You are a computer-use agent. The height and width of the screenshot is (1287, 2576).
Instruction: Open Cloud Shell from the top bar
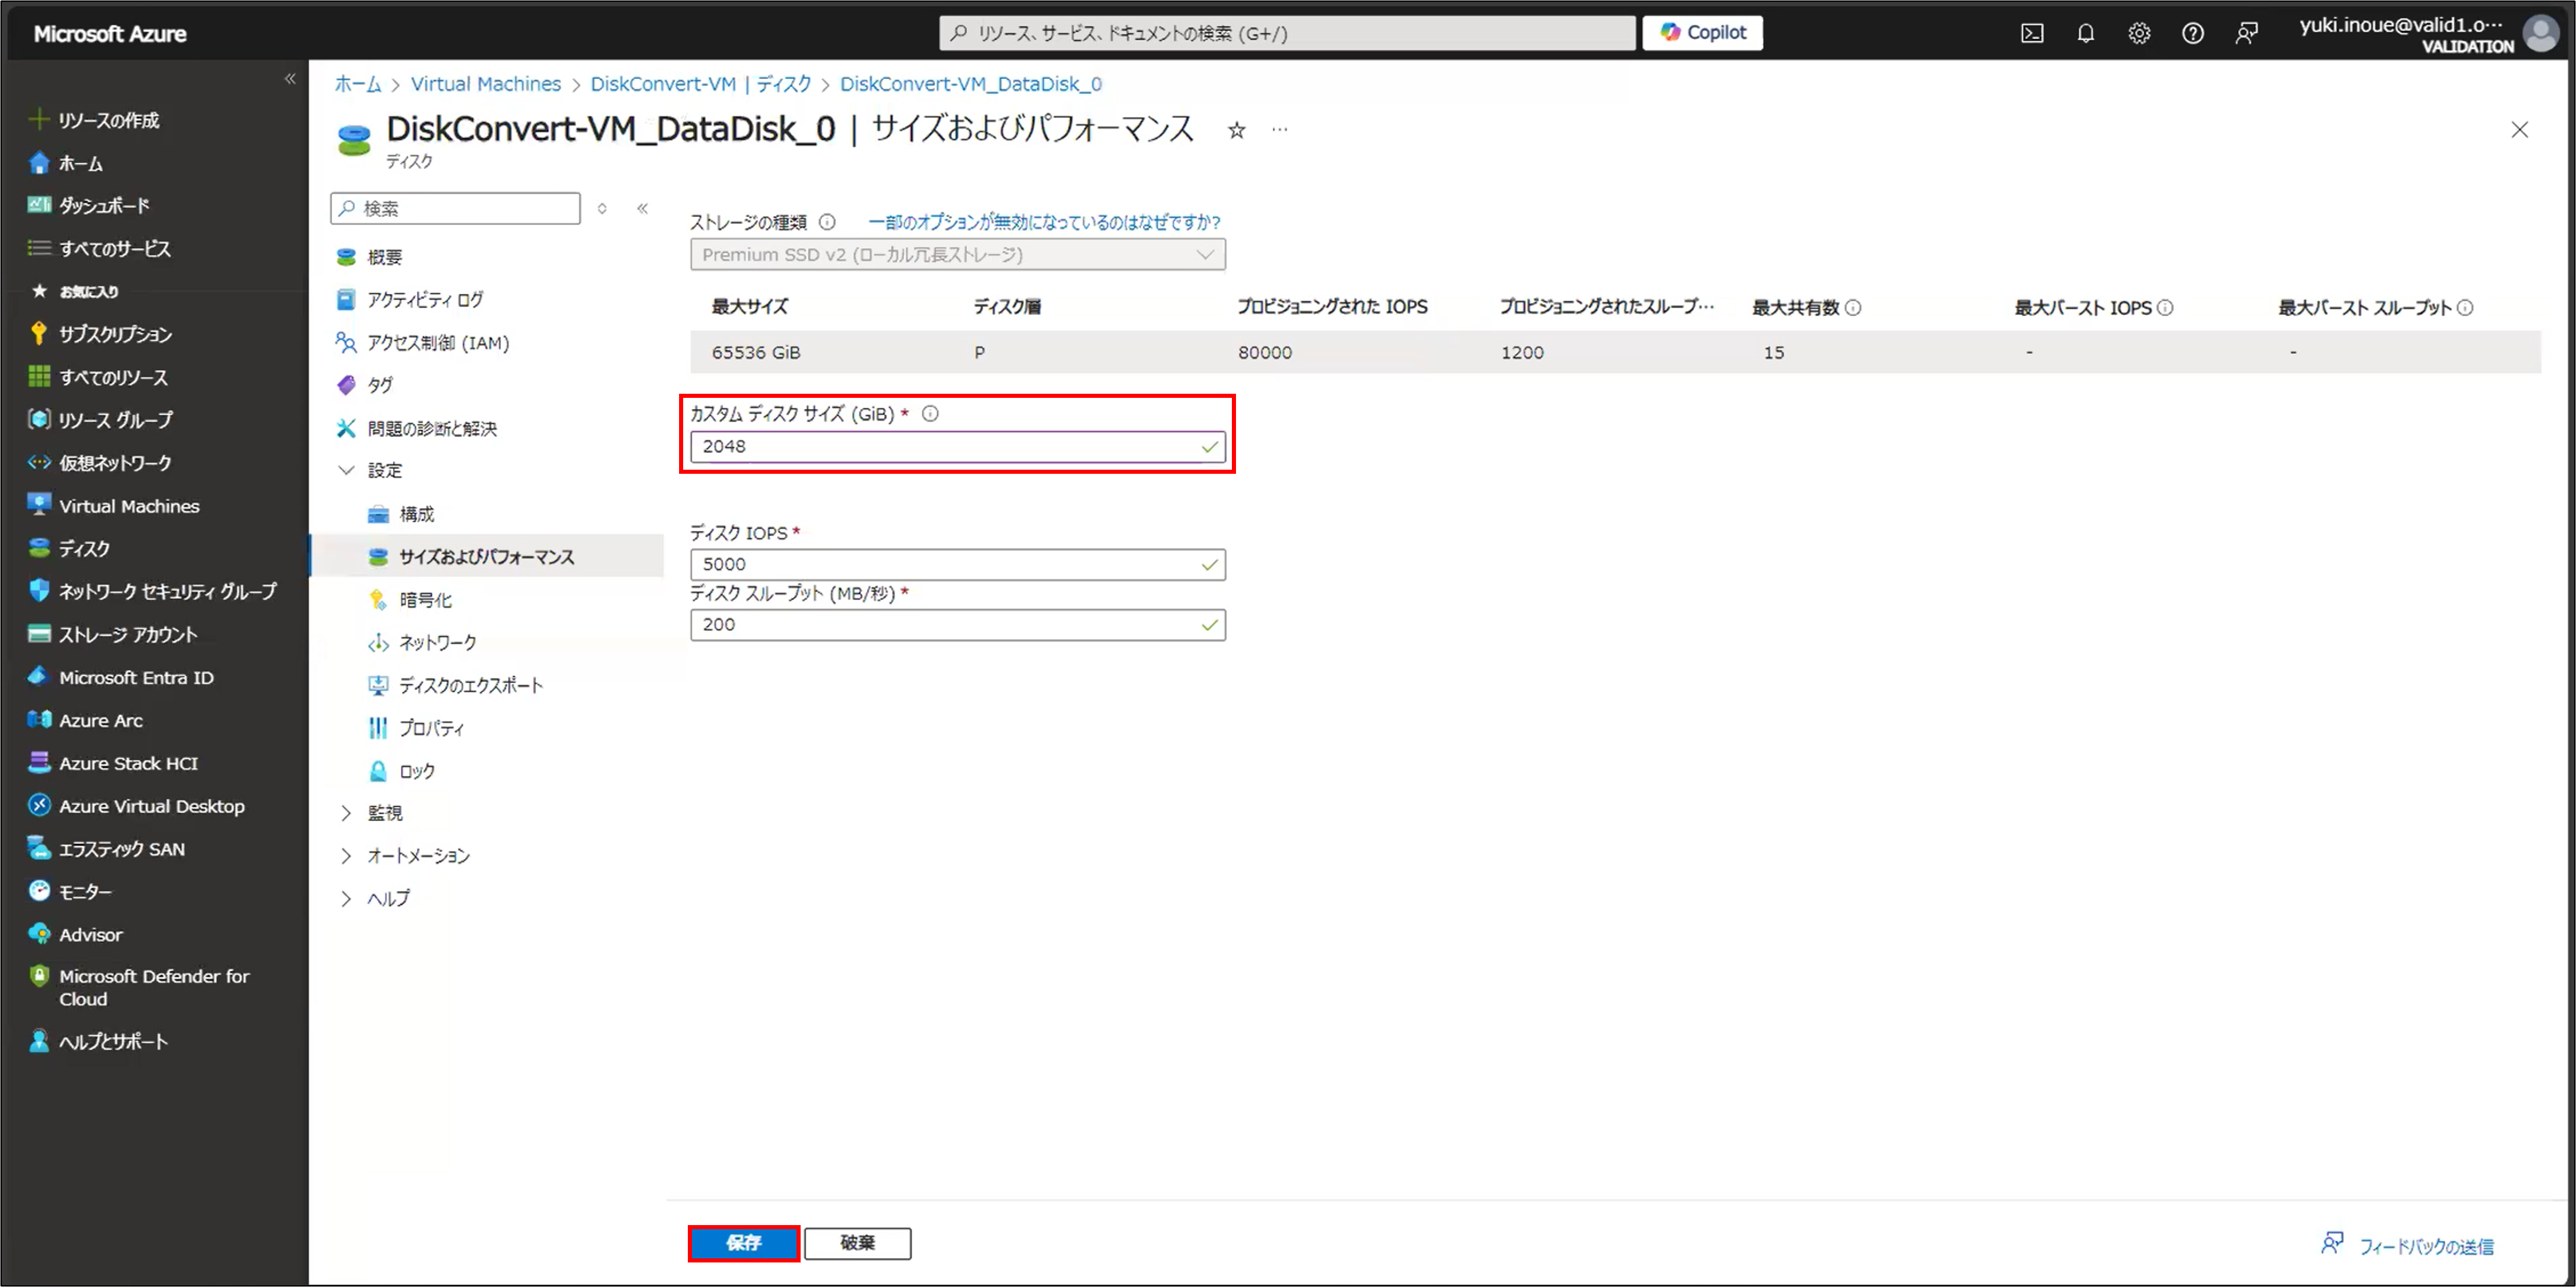click(x=2032, y=33)
